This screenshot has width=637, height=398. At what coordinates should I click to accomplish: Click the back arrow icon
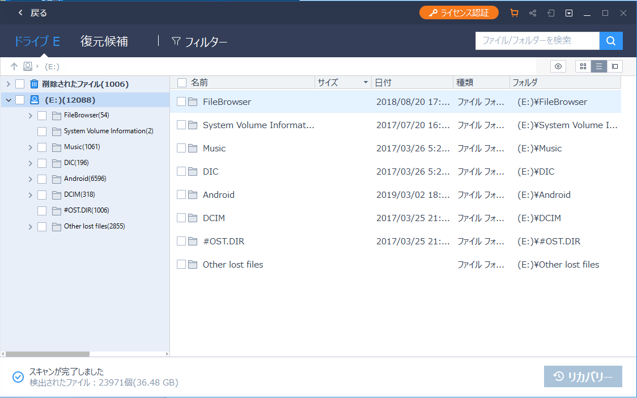pyautogui.click(x=20, y=13)
